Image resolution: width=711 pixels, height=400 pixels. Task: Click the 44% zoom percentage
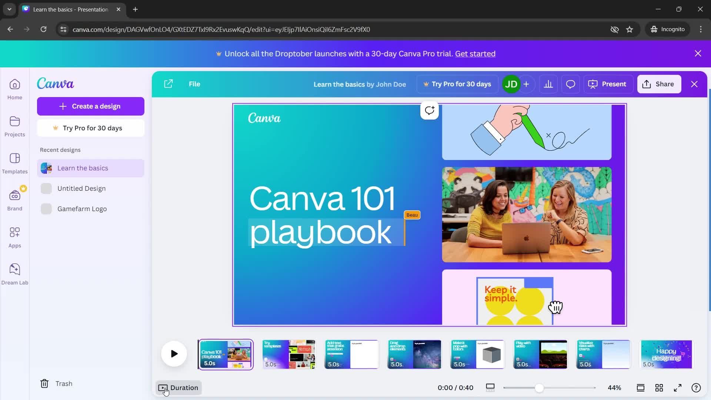[614, 388]
